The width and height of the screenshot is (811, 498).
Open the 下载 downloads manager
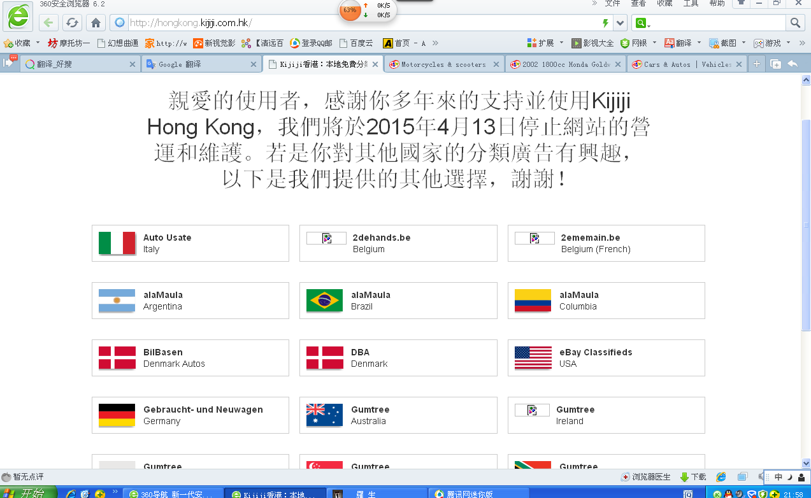[x=693, y=477]
